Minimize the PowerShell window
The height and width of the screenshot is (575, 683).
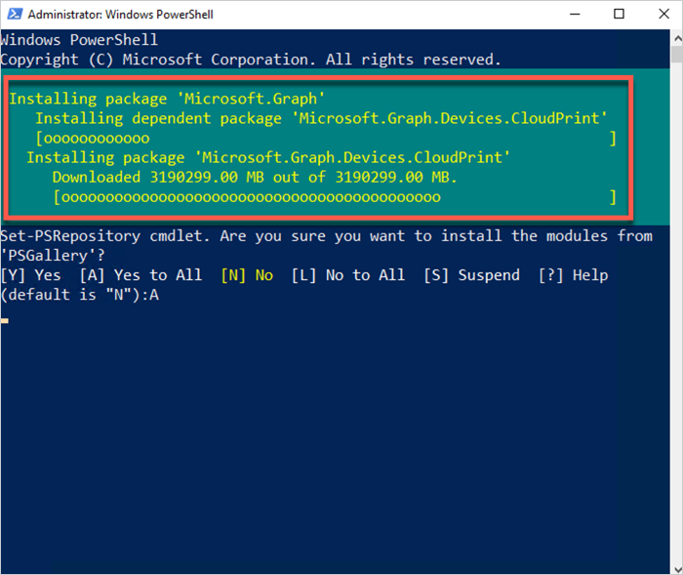pyautogui.click(x=575, y=14)
